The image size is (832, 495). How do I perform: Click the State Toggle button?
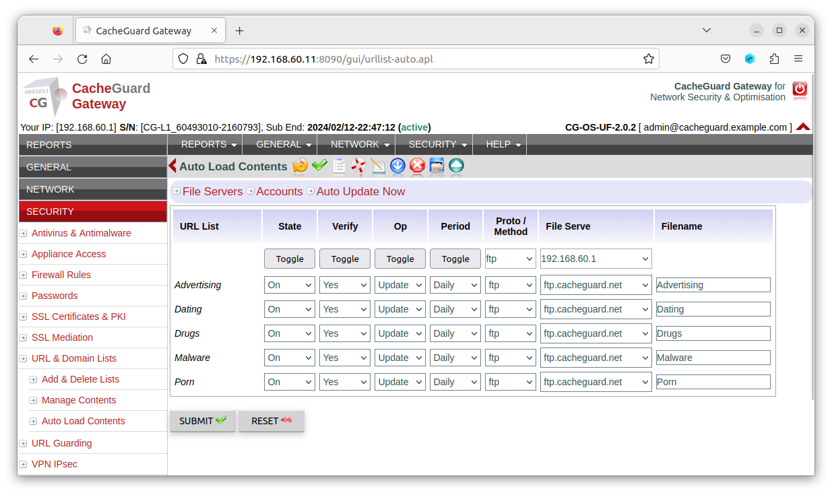click(290, 259)
